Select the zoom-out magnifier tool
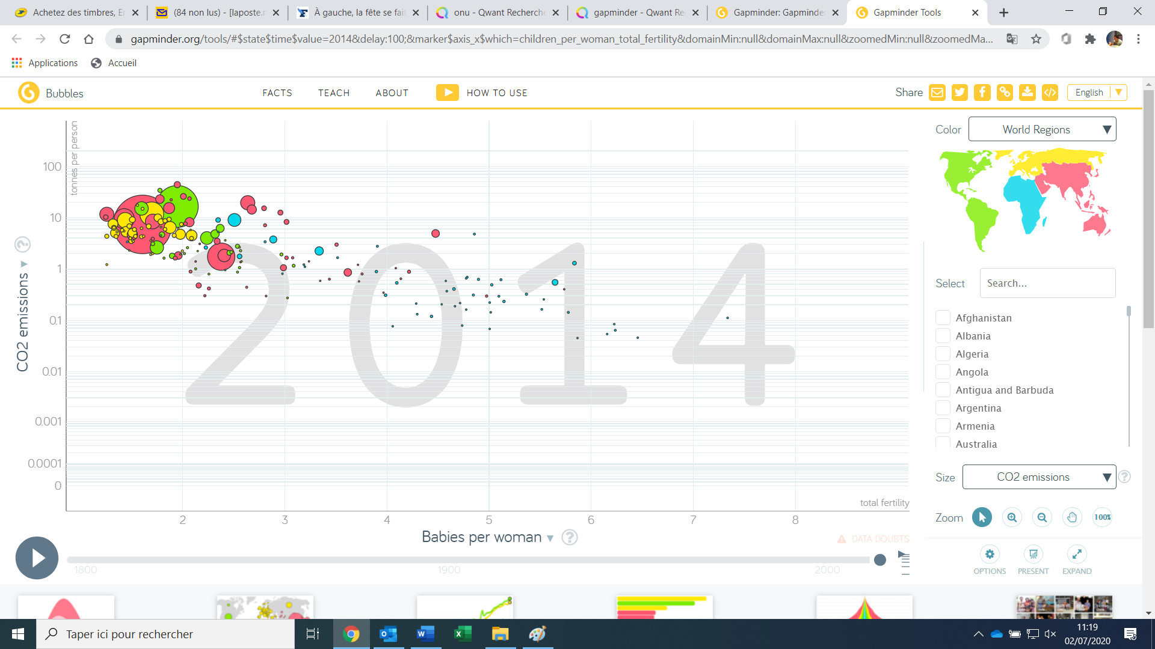Screen dimensions: 1155x649 pyautogui.click(x=1042, y=517)
